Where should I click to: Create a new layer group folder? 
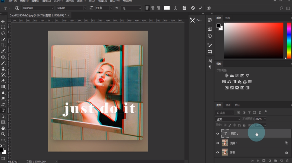point(276,161)
